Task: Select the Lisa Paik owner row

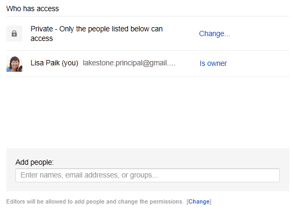Action: (148, 63)
